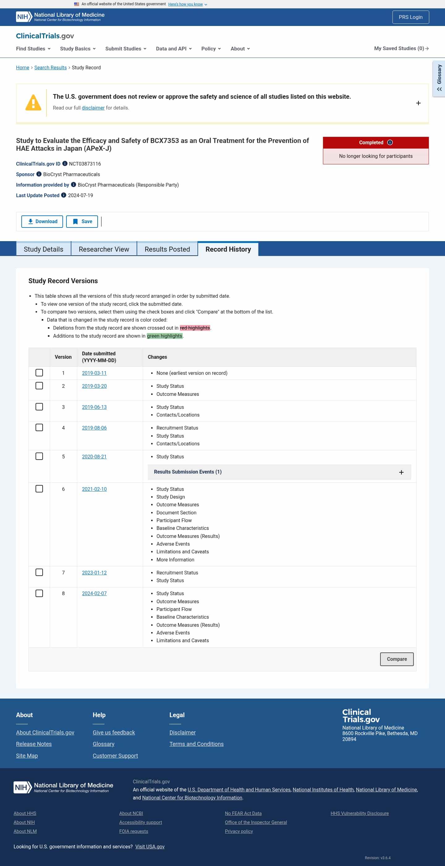Click the US flag icon in the banner
Viewport: 445px width, 866px height.
77,4
